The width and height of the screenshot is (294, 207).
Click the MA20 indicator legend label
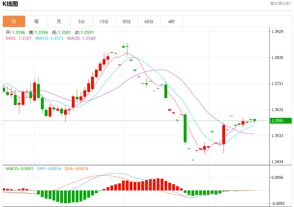(81, 38)
